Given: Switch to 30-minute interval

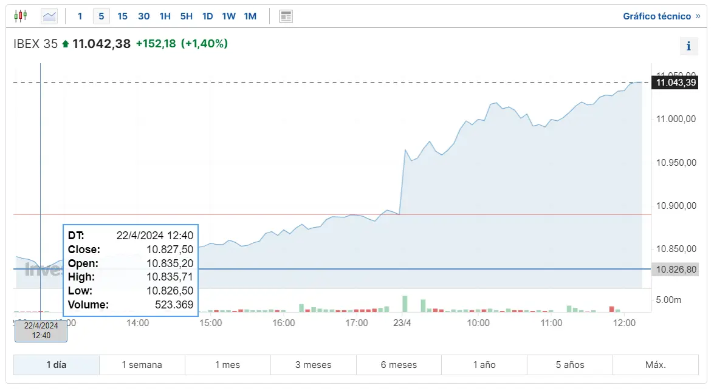Looking at the screenshot, I should [x=143, y=16].
